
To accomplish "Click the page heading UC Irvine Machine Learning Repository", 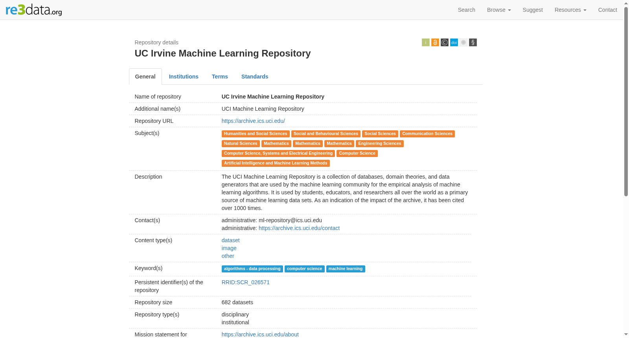I will [223, 53].
